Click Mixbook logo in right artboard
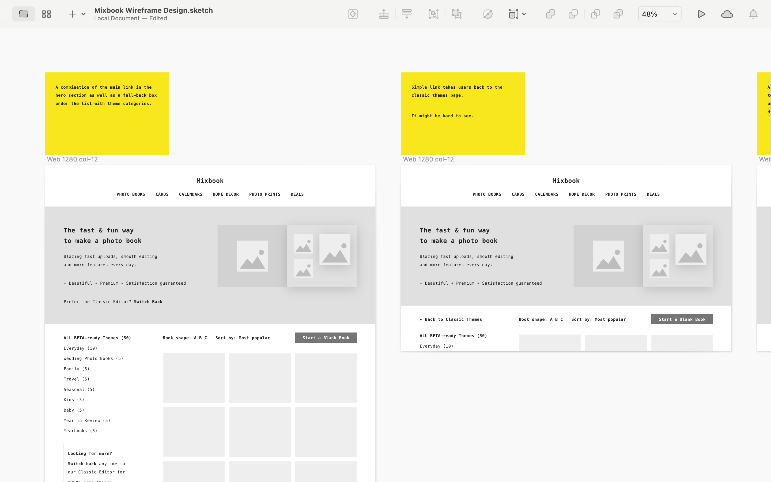The image size is (771, 482). (x=566, y=181)
